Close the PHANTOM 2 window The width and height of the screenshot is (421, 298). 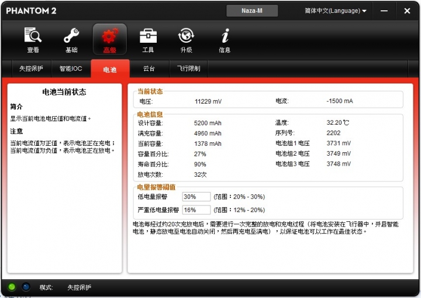407,11
